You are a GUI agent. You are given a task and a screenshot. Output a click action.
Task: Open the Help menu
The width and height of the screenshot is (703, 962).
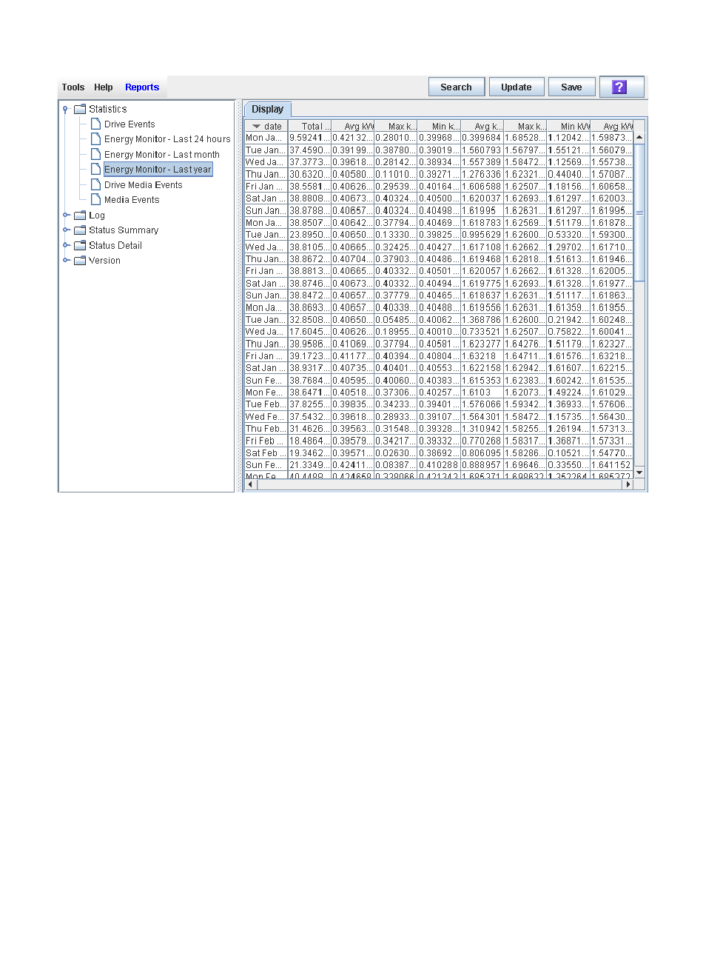(x=104, y=87)
